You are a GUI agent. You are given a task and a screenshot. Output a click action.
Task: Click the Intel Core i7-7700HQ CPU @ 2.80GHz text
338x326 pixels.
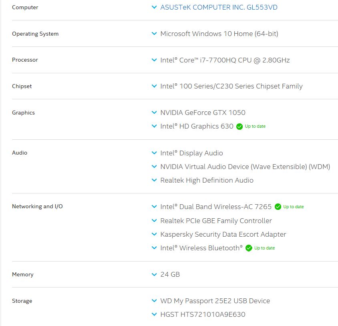coord(225,60)
